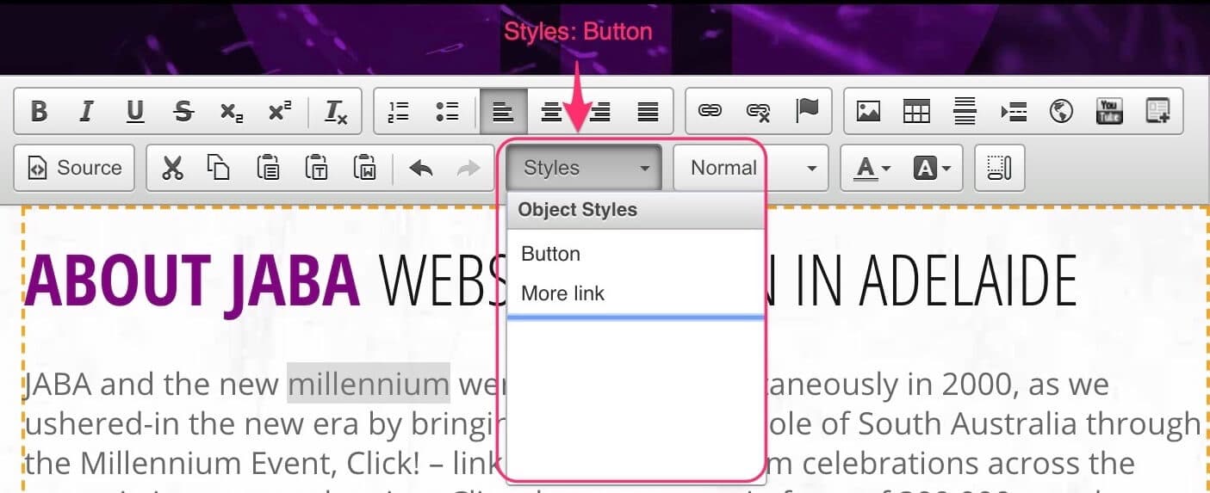This screenshot has width=1210, height=493.
Task: Paste as plain text
Action: pyautogui.click(x=316, y=168)
